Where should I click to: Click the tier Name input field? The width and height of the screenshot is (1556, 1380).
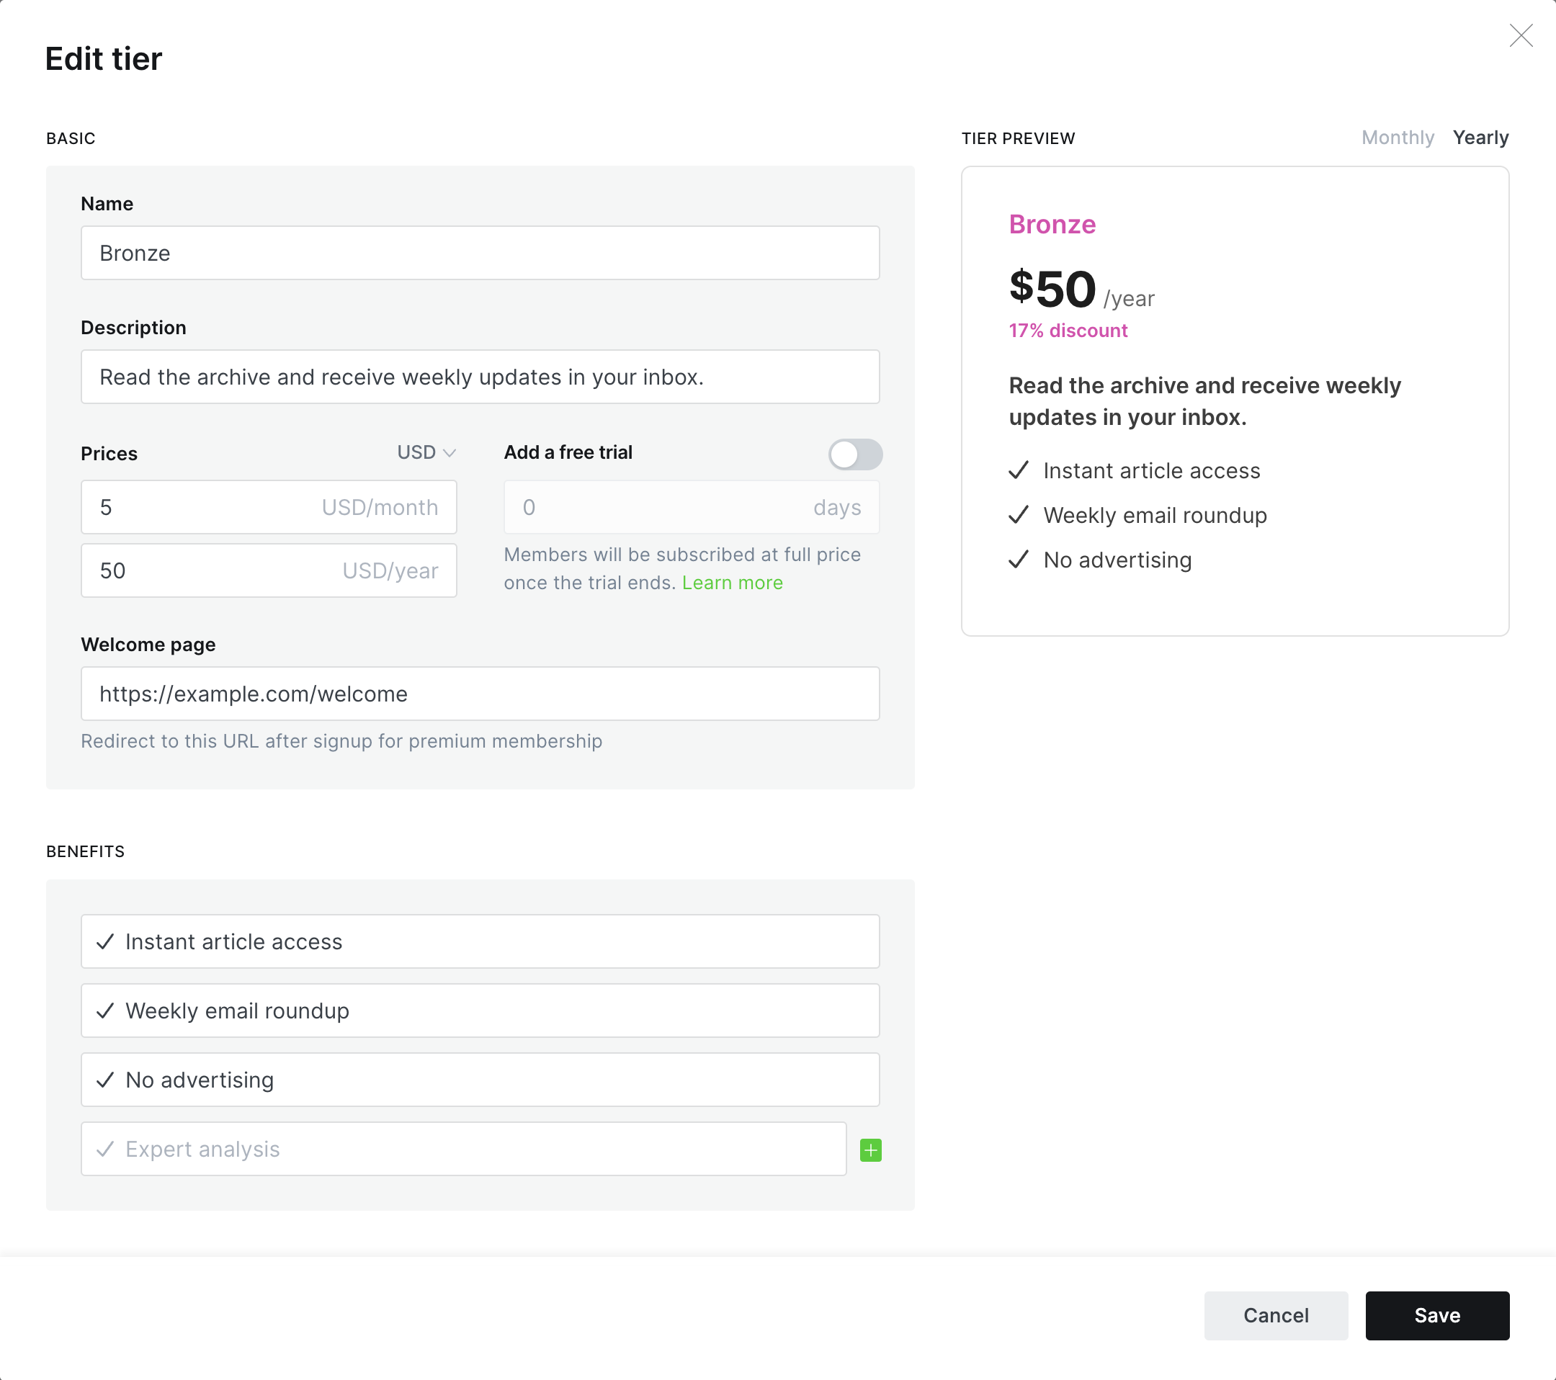pyautogui.click(x=480, y=253)
